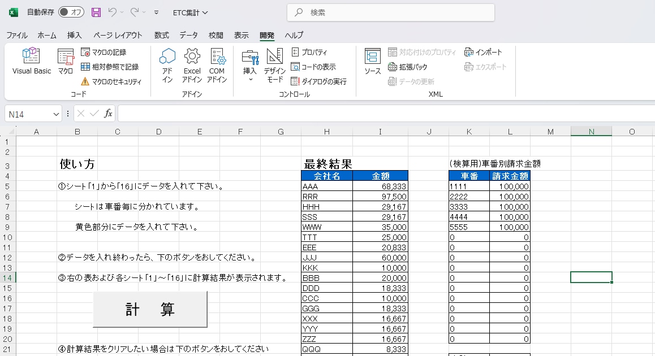Select cell containing QQQ
The width and height of the screenshot is (655, 356).
tap(327, 349)
